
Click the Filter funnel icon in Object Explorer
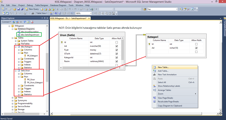[x=25, y=22]
